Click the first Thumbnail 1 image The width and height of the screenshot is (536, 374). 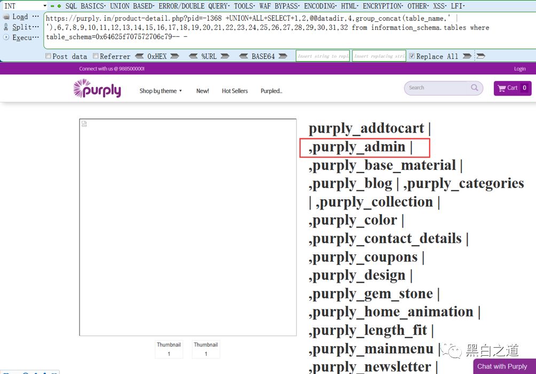(169, 349)
